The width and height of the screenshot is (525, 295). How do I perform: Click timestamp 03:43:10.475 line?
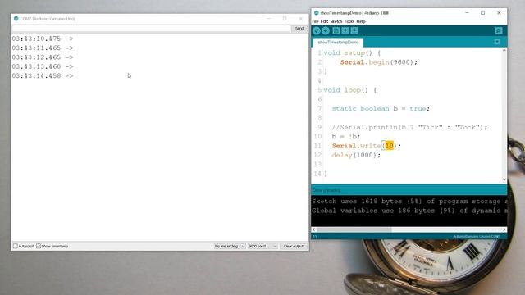click(x=43, y=39)
